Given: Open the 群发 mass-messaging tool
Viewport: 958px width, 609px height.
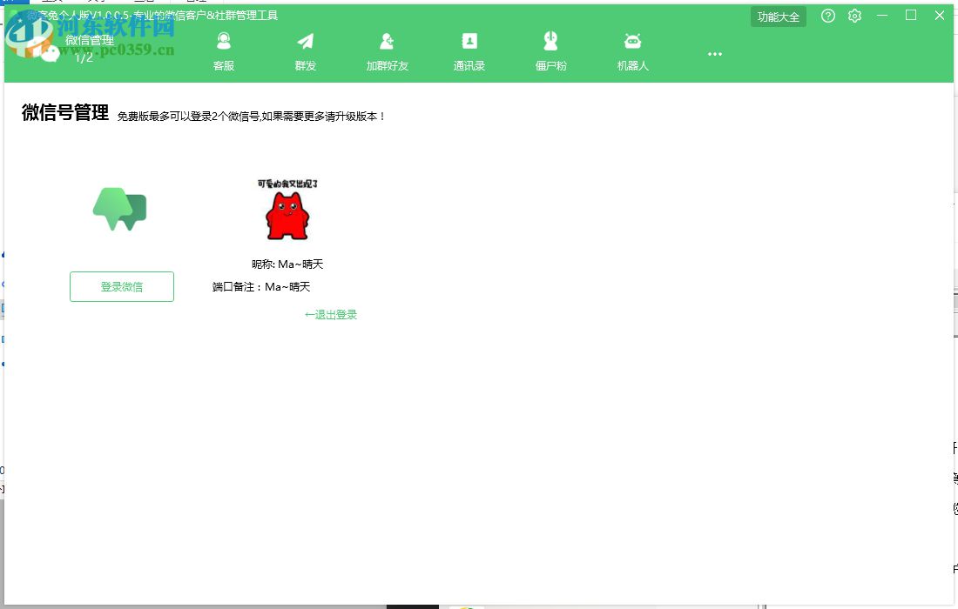Looking at the screenshot, I should [305, 48].
